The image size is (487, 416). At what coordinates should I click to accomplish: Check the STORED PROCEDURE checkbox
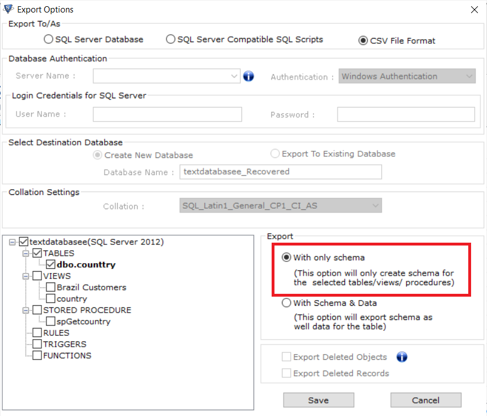[38, 310]
